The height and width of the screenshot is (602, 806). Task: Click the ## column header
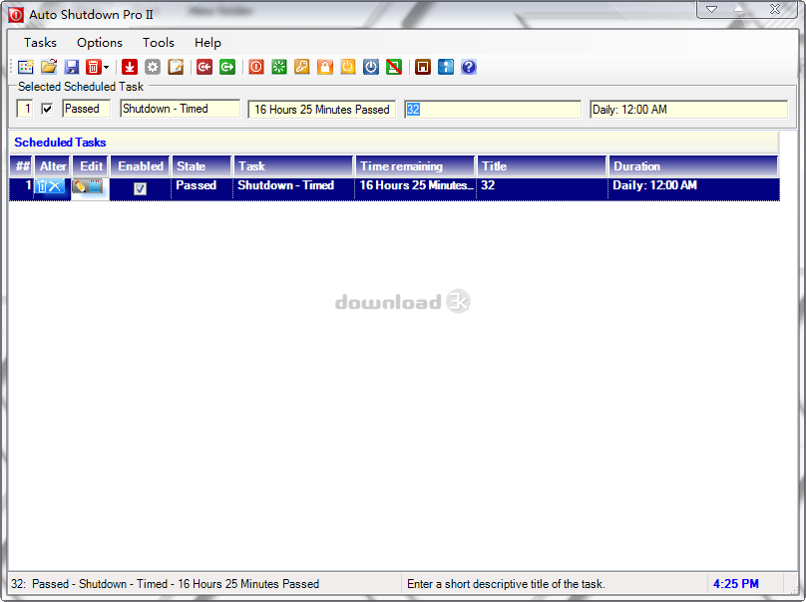coord(22,166)
